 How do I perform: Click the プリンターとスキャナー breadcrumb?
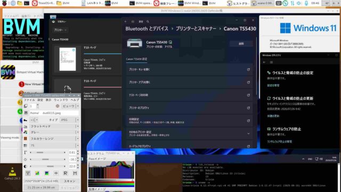[196, 29]
